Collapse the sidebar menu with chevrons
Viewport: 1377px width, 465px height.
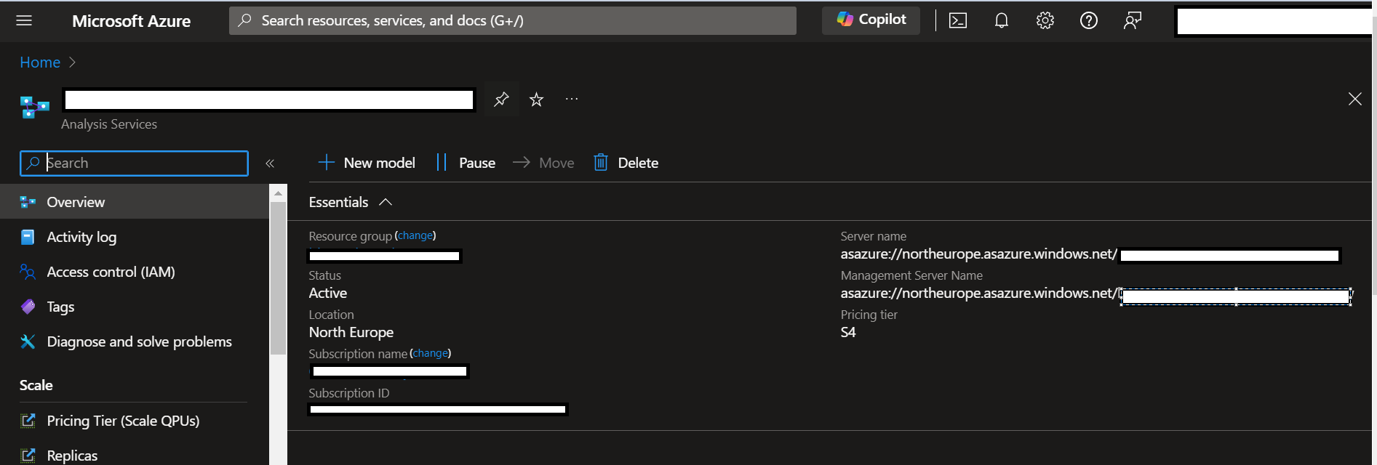pyautogui.click(x=270, y=163)
